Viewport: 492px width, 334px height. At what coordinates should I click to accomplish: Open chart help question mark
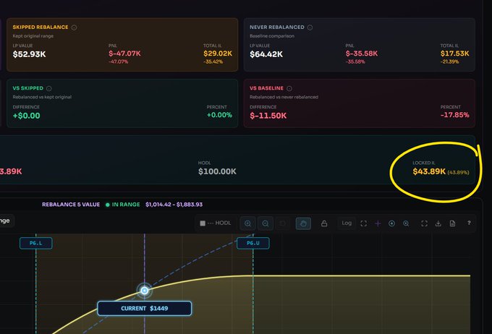pyautogui.click(x=469, y=223)
